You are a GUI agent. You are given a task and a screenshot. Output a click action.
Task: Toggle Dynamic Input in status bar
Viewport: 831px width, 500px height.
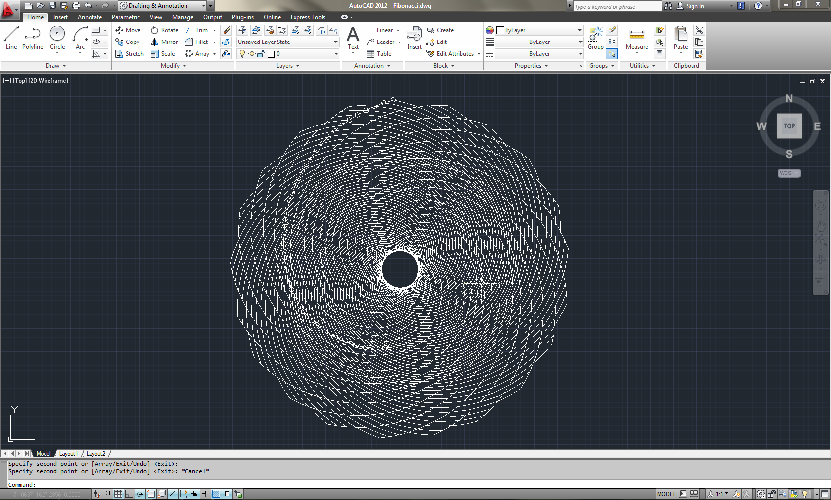tap(194, 494)
